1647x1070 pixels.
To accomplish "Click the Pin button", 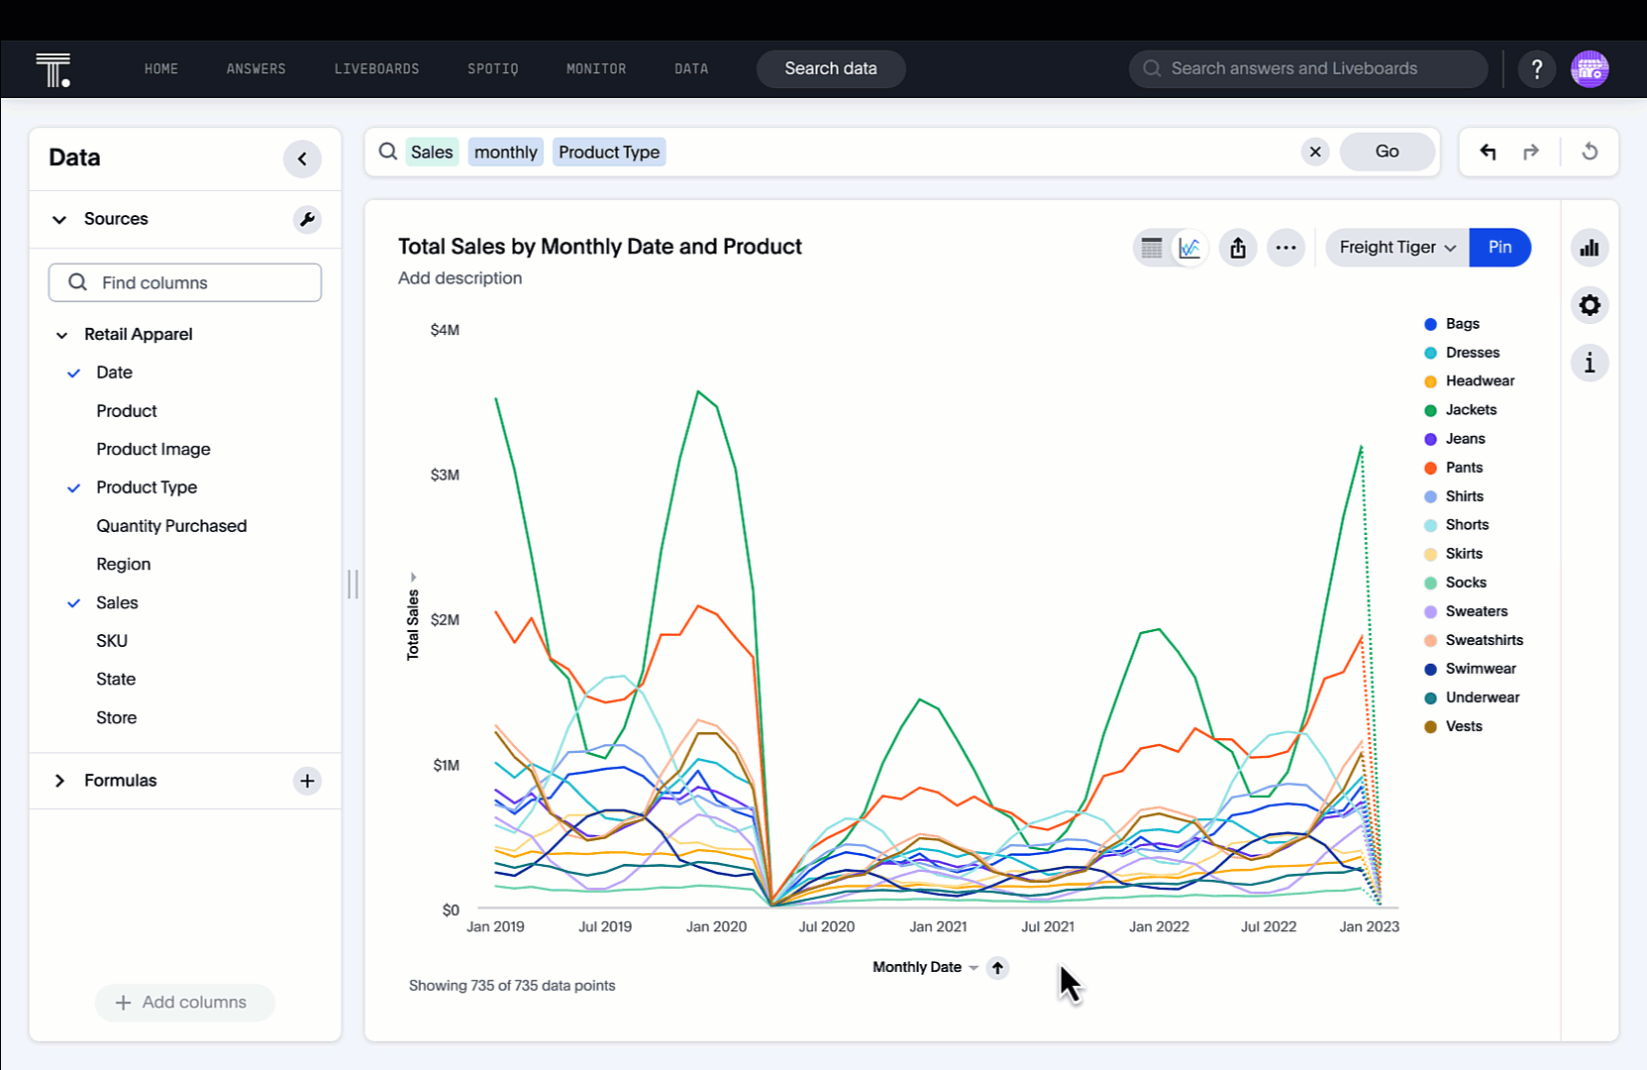I will pos(1500,248).
